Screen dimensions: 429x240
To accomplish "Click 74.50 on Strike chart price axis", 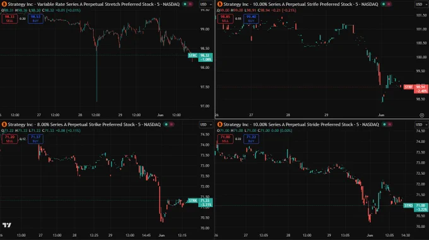I will click(205, 135).
